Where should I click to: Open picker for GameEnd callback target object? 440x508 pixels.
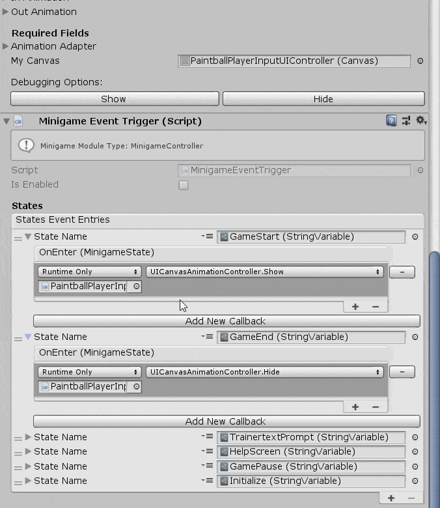tap(136, 386)
